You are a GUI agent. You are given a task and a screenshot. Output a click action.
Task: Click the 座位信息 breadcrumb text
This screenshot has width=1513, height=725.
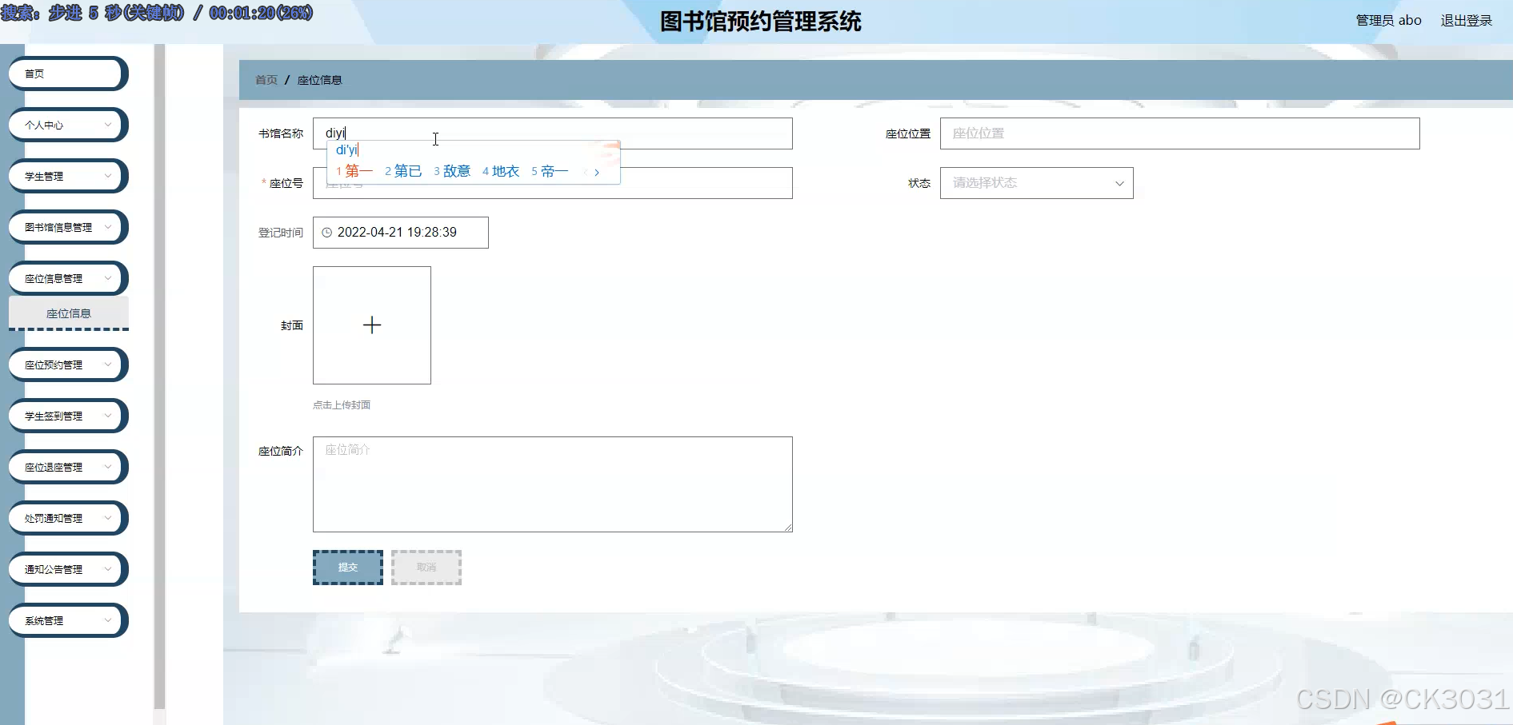pos(319,80)
